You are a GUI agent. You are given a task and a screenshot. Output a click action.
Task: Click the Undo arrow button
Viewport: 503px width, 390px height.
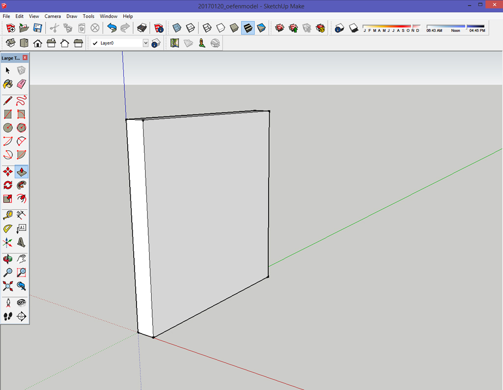click(112, 28)
